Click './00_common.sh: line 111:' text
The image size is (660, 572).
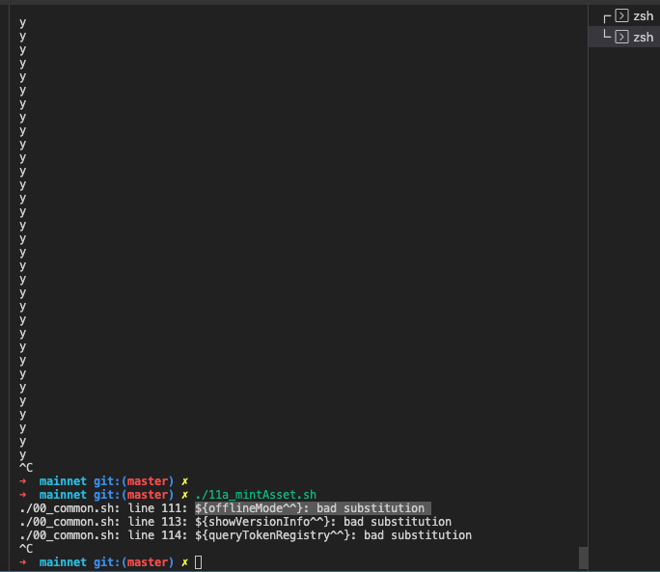[x=103, y=508]
